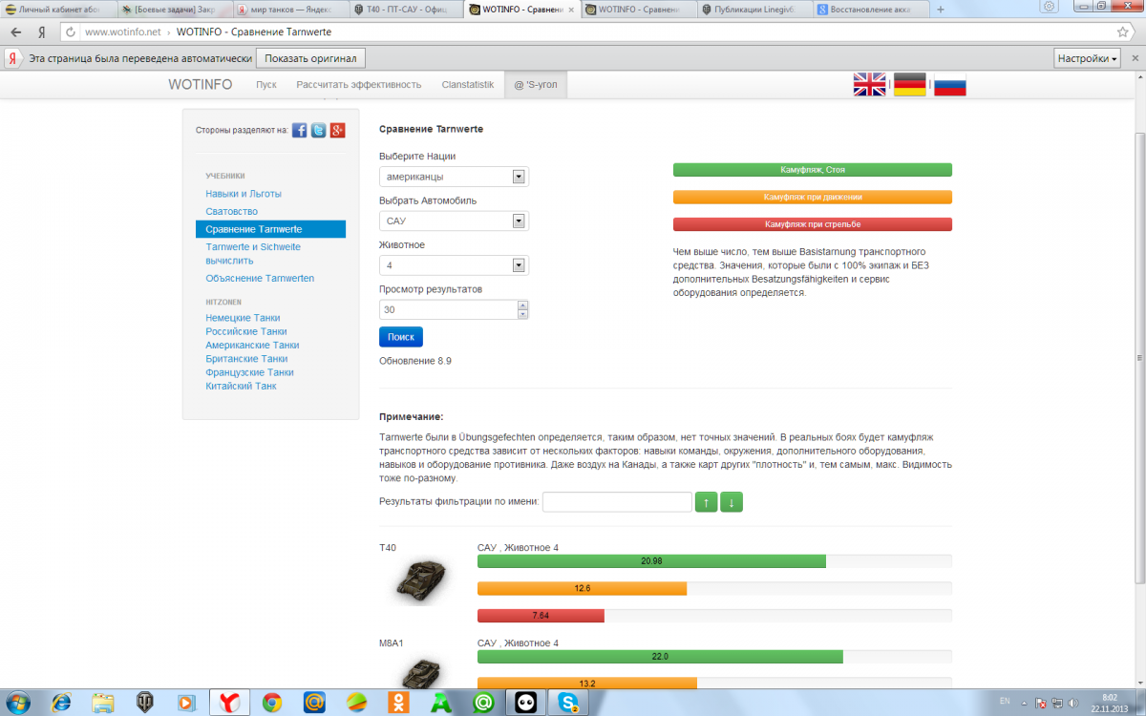
Task: Increase results count stepper up arrow
Action: pyautogui.click(x=522, y=305)
